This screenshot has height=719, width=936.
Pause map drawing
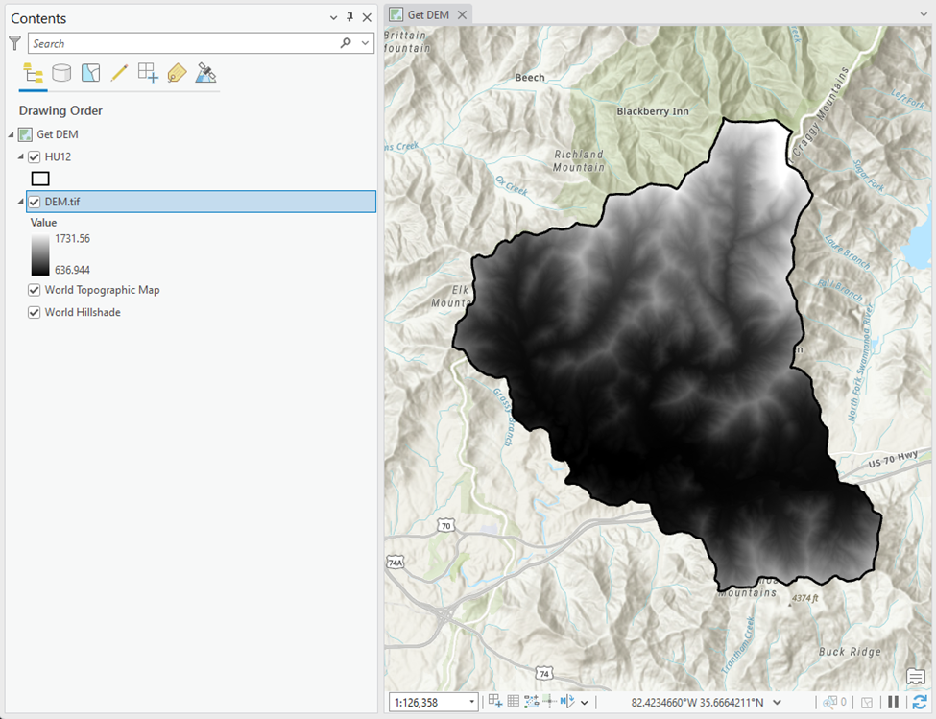point(893,703)
